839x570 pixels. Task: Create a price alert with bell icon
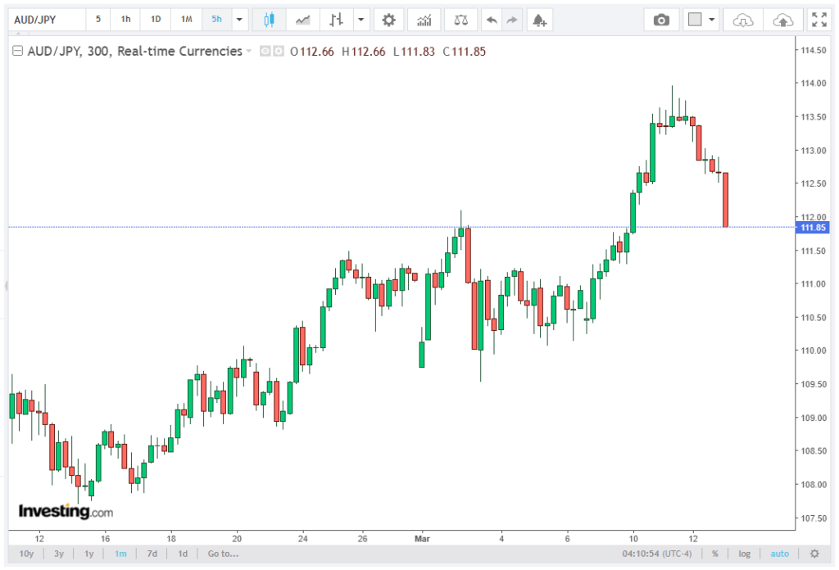tap(537, 19)
